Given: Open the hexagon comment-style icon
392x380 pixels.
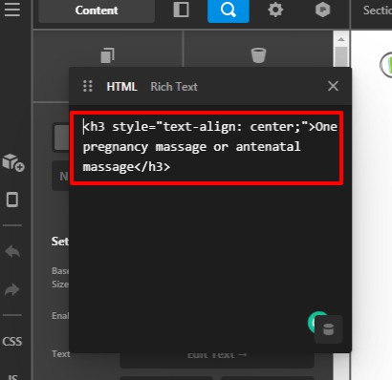Looking at the screenshot, I should pos(322,10).
